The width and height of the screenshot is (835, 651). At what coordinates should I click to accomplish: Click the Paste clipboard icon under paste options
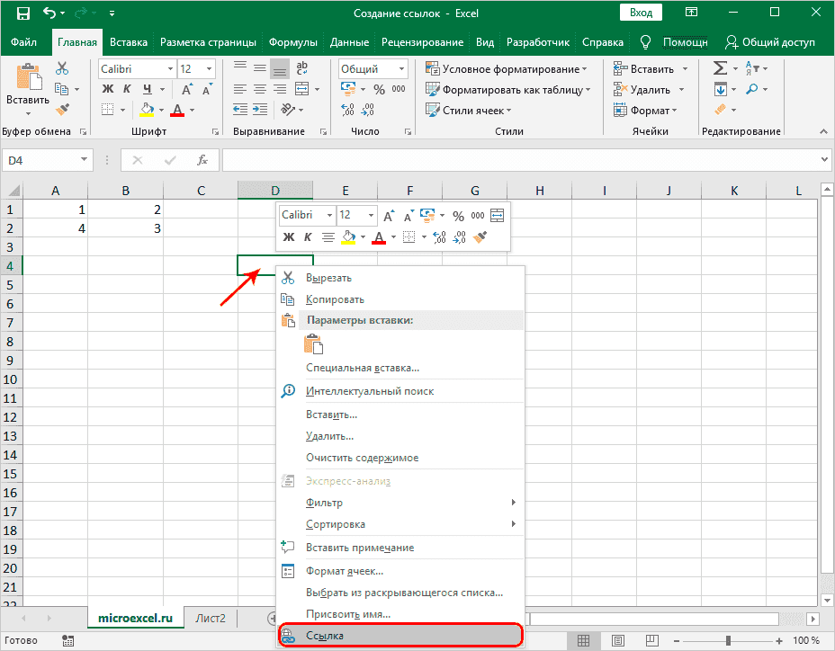point(313,343)
